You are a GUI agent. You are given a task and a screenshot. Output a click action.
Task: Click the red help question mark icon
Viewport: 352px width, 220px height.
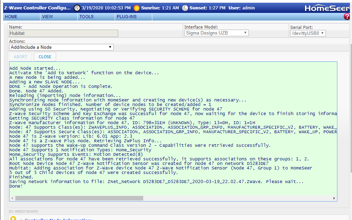pyautogui.click(x=347, y=16)
